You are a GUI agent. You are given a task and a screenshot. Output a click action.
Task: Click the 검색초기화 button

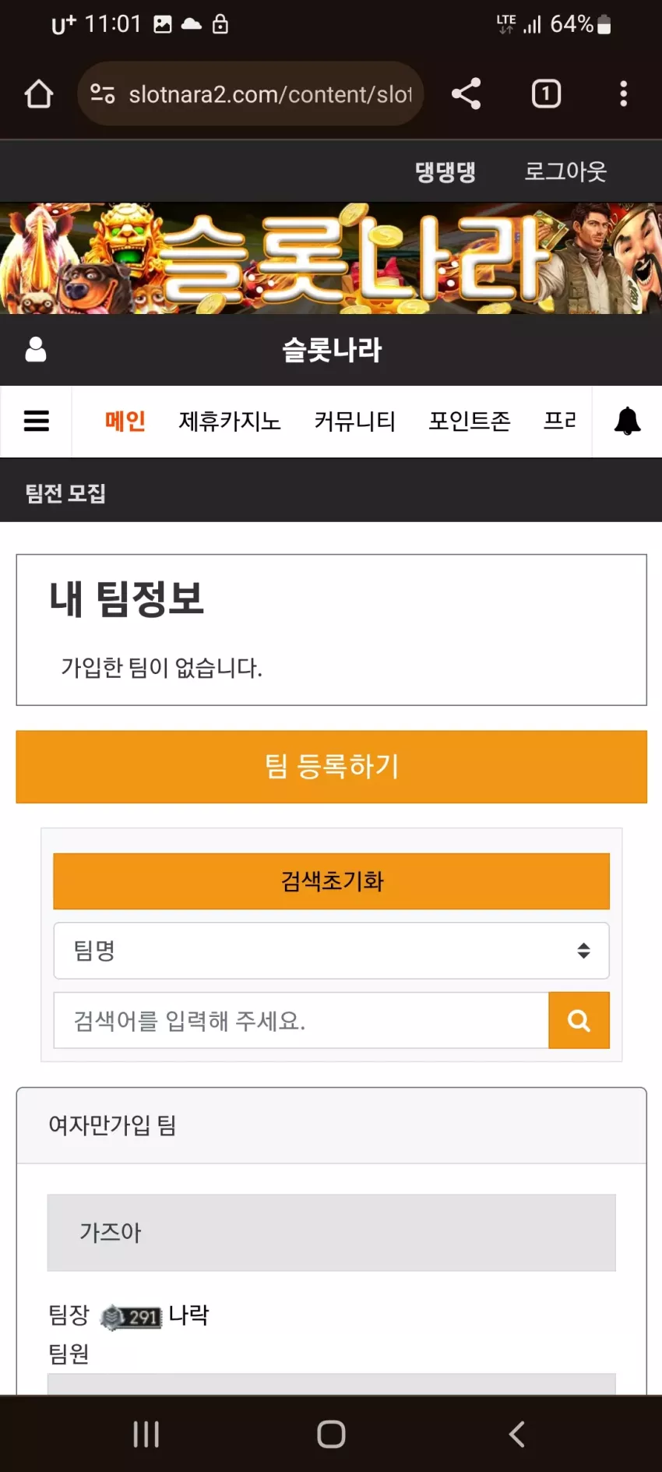pyautogui.click(x=331, y=881)
